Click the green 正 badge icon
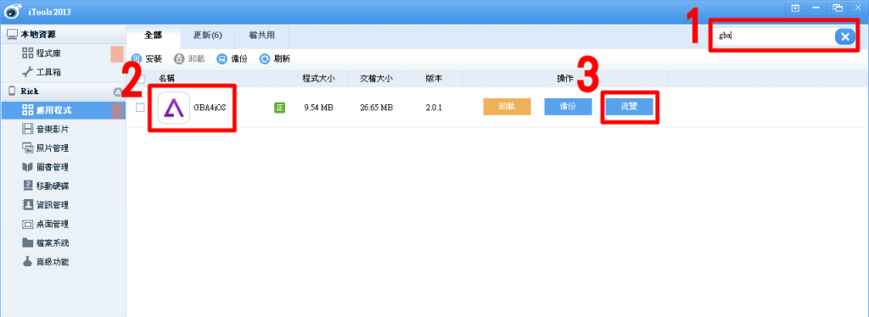Screen dimensions: 869x317 pos(279,108)
